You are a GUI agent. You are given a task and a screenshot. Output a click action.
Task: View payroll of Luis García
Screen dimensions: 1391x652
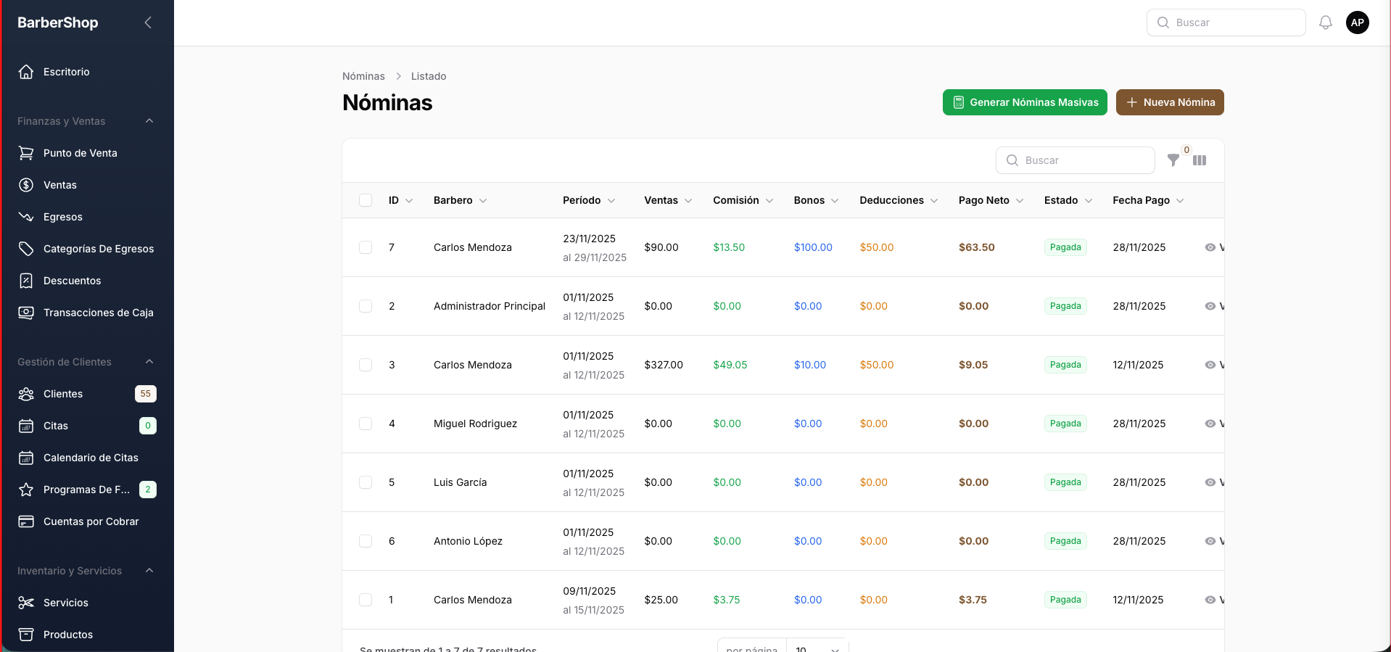click(x=1214, y=482)
